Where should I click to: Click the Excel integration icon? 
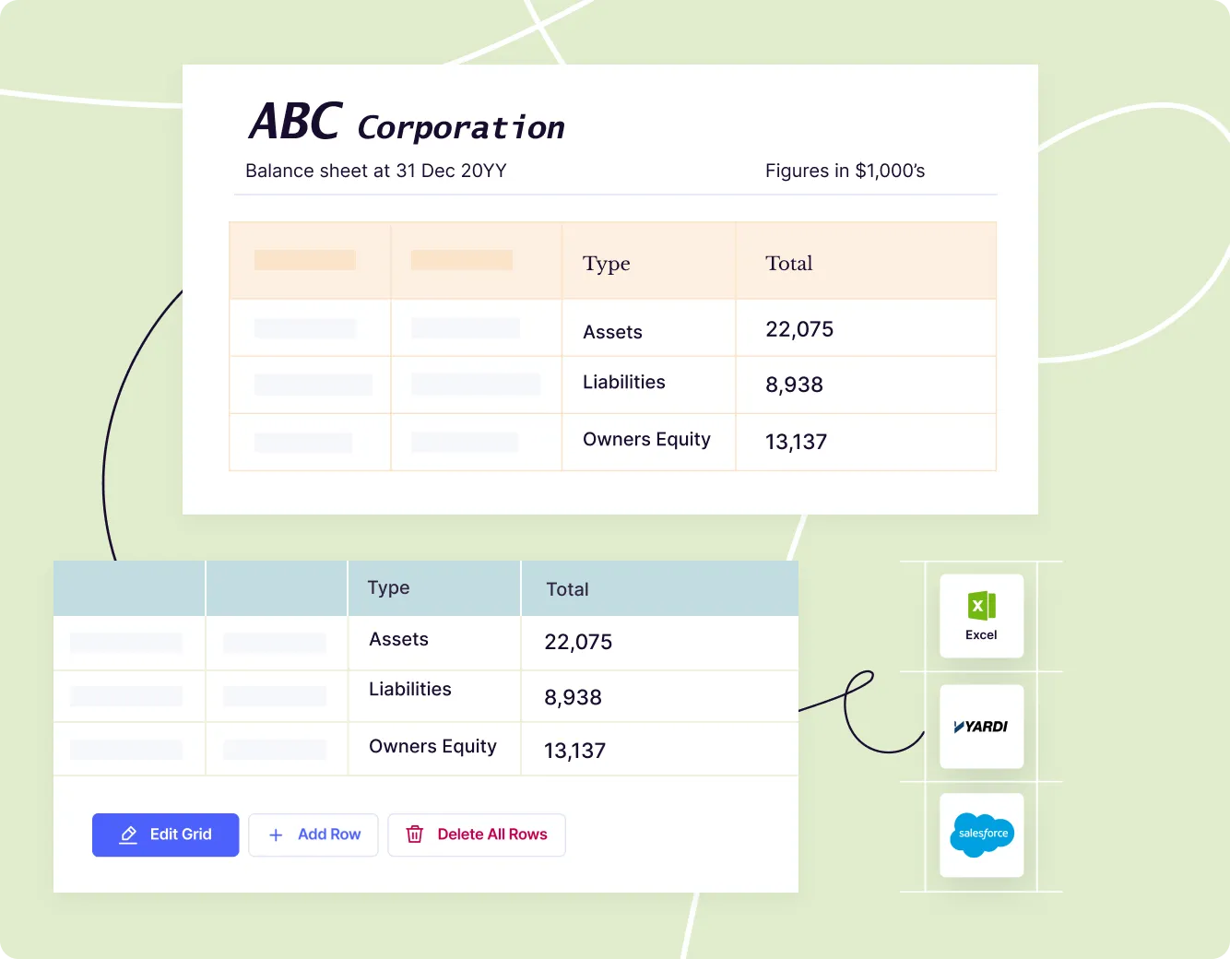point(981,615)
